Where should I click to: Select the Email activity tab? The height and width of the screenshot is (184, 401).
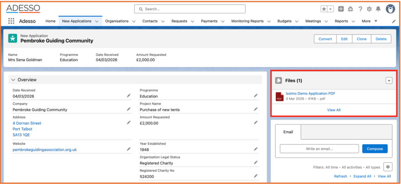pos(288,132)
